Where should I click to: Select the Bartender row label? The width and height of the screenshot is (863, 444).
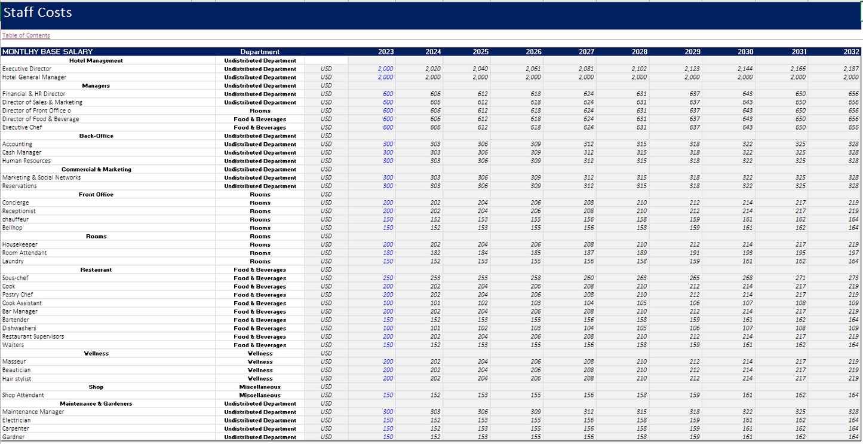coord(16,320)
